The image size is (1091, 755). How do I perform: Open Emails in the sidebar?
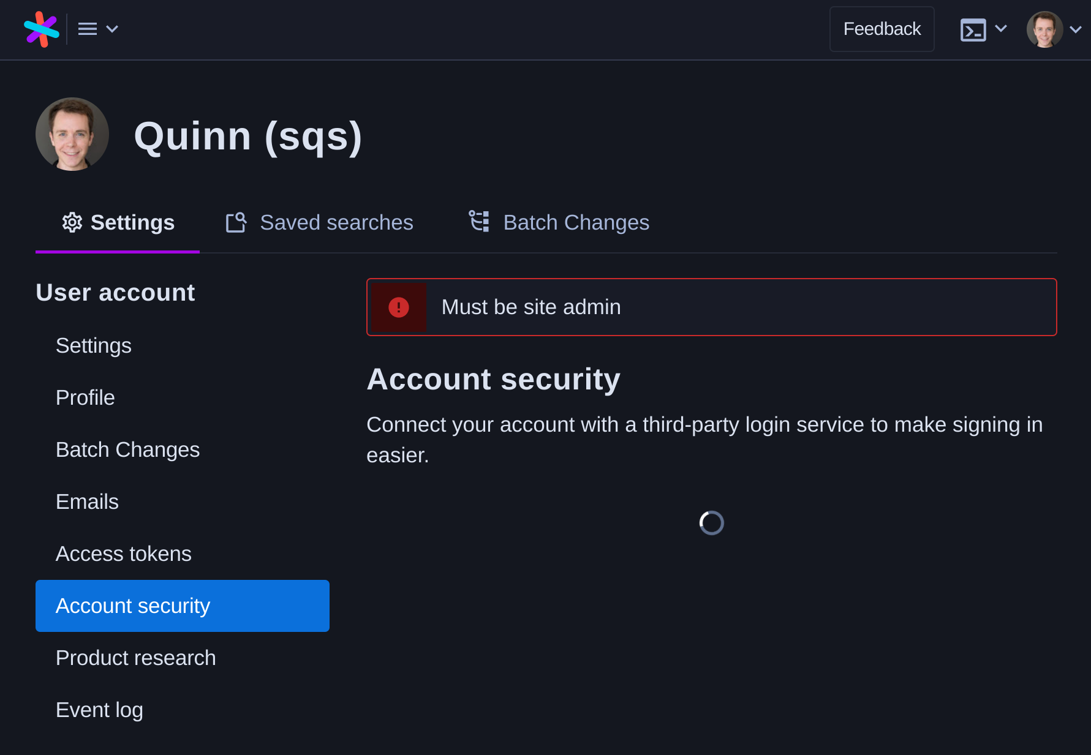183,501
